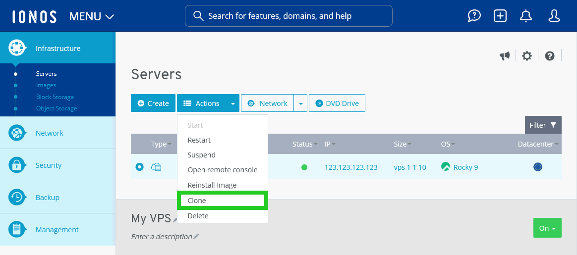This screenshot has height=255, width=577.
Task: Click the pencil icon beside My VPS
Action: tap(175, 219)
